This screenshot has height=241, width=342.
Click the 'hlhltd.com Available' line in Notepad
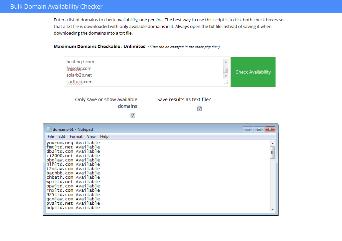(73, 164)
